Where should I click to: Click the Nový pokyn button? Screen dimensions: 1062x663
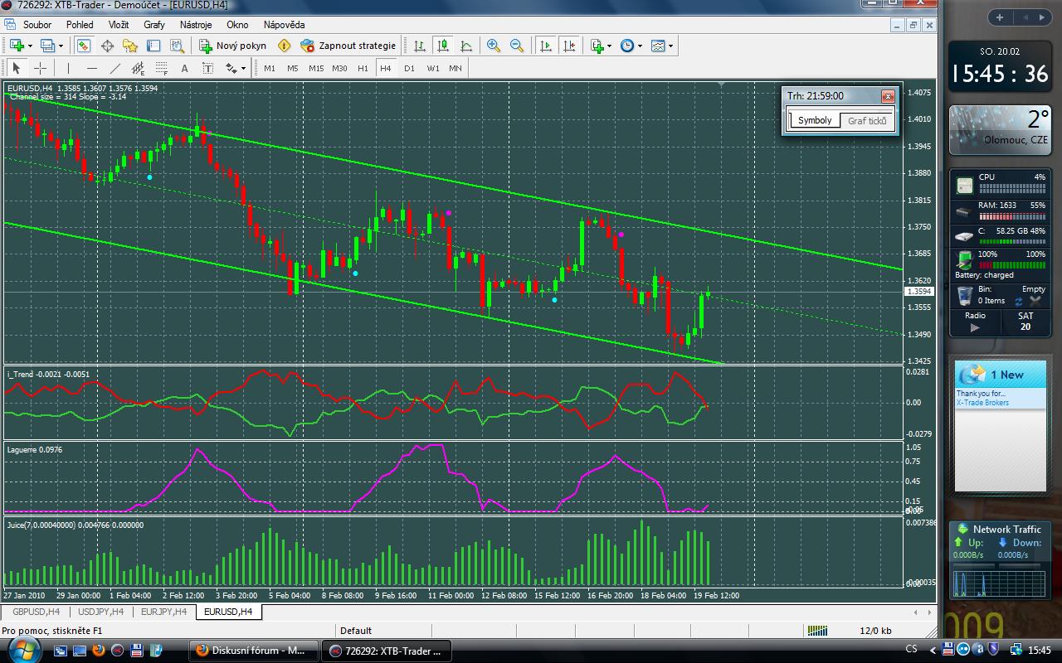pyautogui.click(x=233, y=46)
